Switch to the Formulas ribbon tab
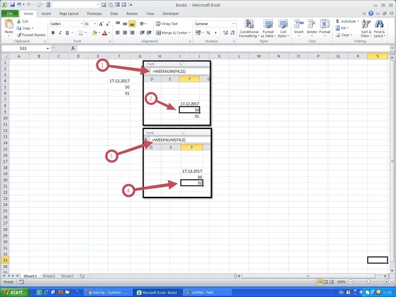 pyautogui.click(x=94, y=13)
